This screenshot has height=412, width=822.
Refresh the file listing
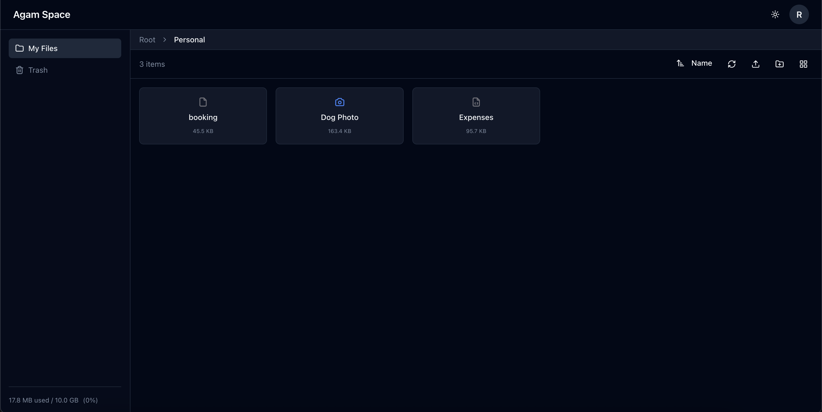732,64
